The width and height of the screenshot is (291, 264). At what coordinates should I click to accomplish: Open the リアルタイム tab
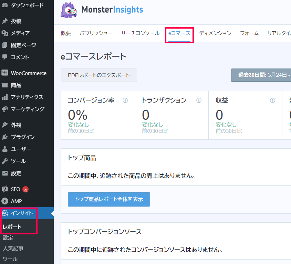coord(279,33)
